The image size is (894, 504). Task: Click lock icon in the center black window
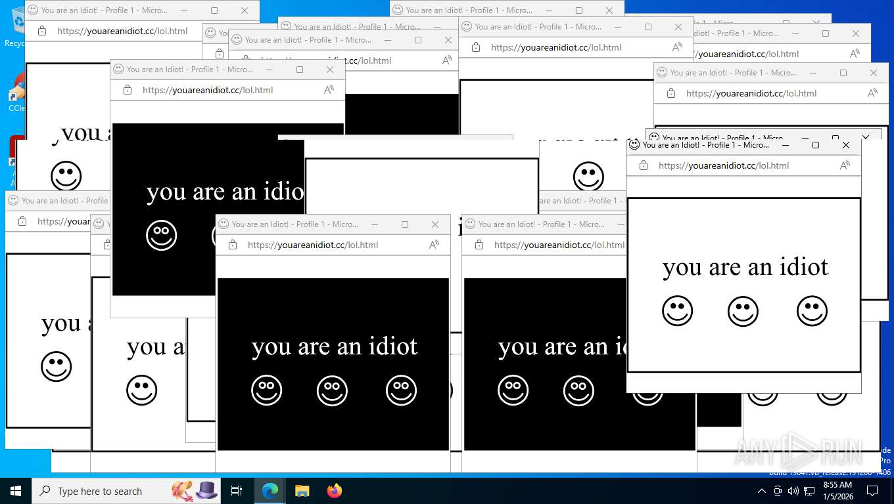coord(233,245)
